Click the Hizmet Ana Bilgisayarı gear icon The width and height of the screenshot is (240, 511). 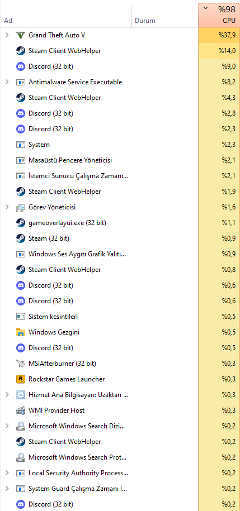tap(21, 395)
